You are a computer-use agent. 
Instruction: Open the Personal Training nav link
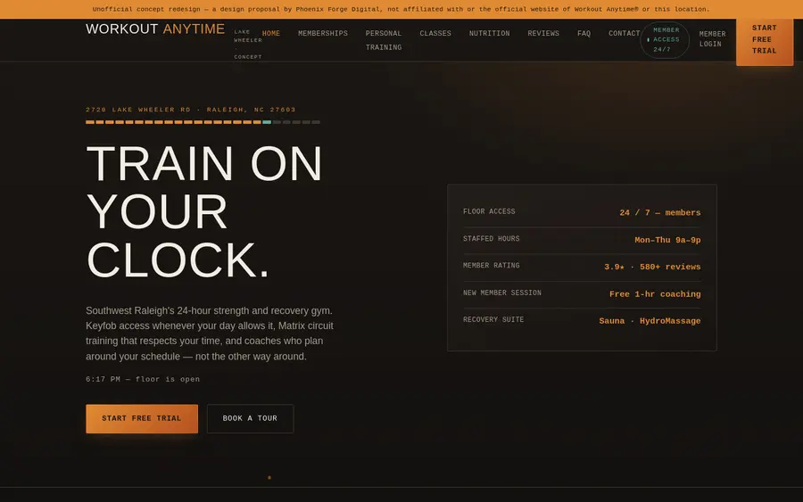[x=384, y=40]
